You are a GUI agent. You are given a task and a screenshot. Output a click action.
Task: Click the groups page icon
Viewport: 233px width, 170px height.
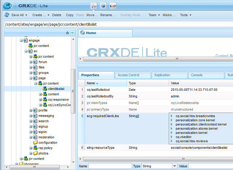click(x=35, y=73)
